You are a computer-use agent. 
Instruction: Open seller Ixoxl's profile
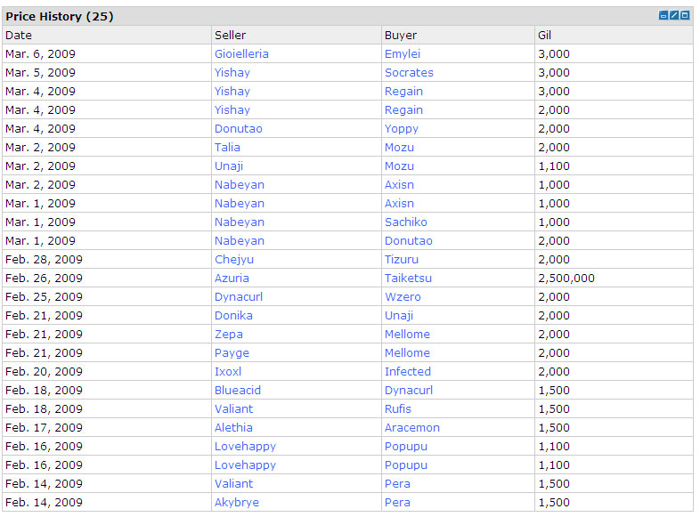coord(228,371)
